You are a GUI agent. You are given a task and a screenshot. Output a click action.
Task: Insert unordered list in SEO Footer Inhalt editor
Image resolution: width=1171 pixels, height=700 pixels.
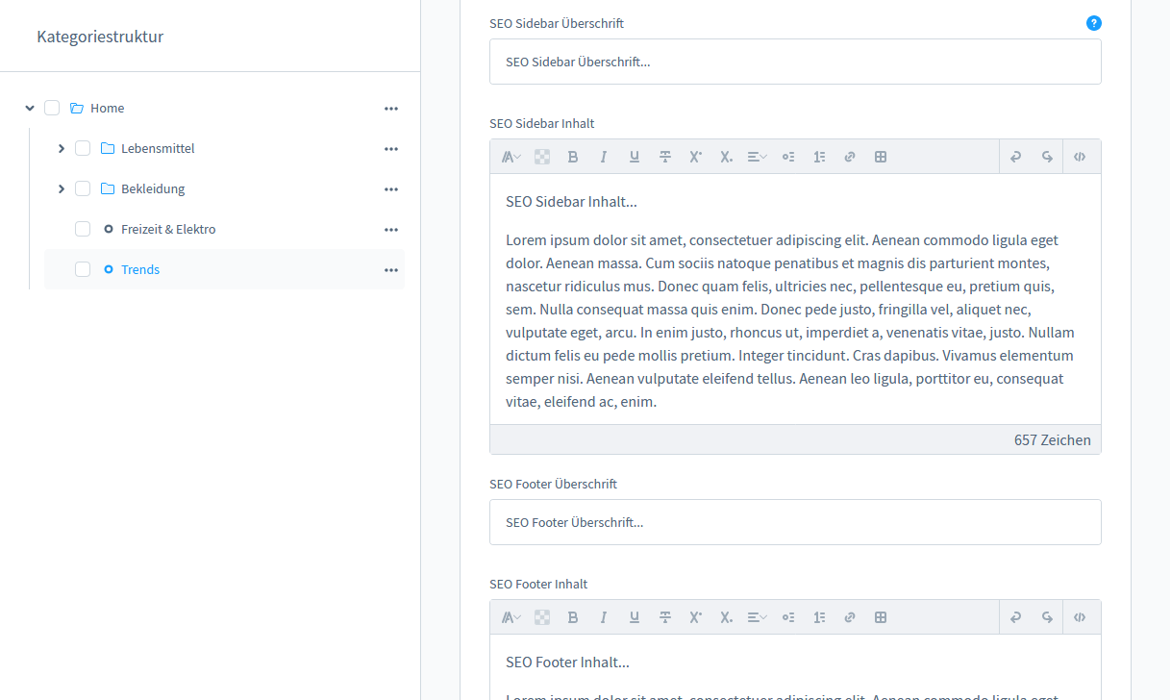pos(788,617)
